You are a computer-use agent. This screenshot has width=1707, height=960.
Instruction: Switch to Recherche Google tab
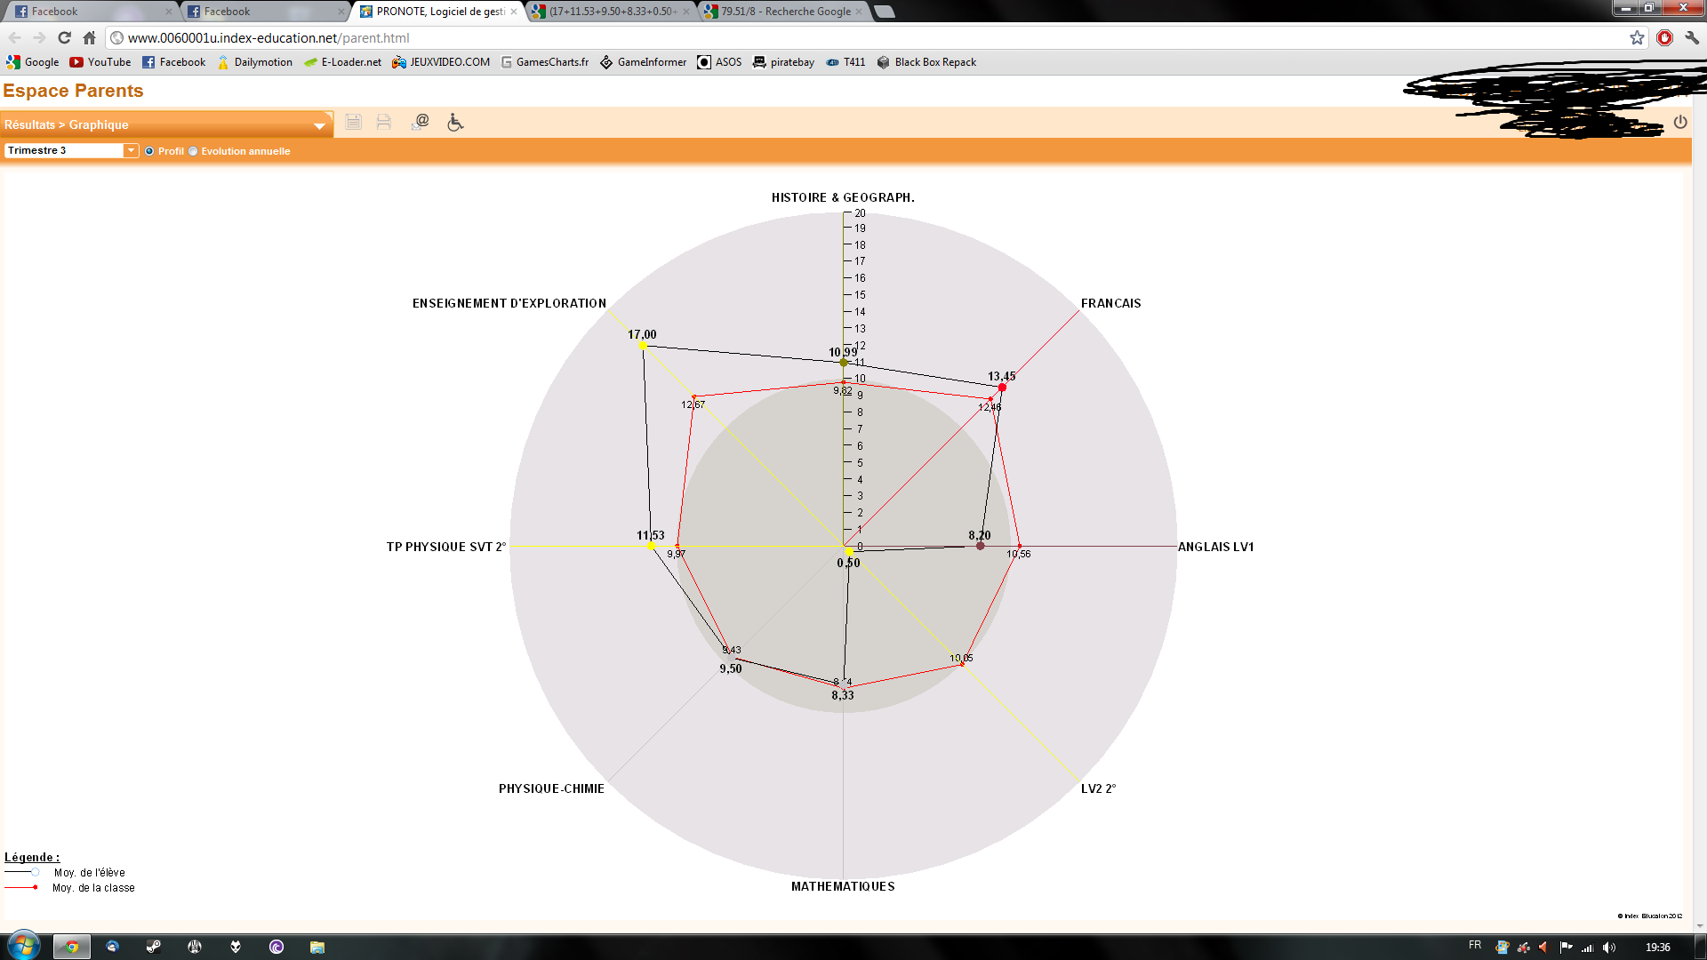pyautogui.click(x=784, y=12)
